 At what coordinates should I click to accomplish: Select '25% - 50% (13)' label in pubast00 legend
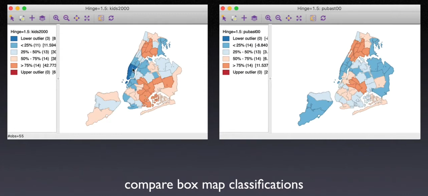(247, 52)
